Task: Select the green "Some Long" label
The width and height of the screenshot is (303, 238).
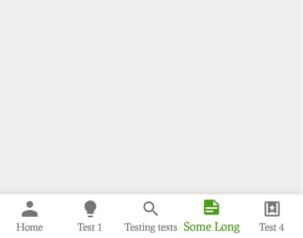Action: pos(212,227)
